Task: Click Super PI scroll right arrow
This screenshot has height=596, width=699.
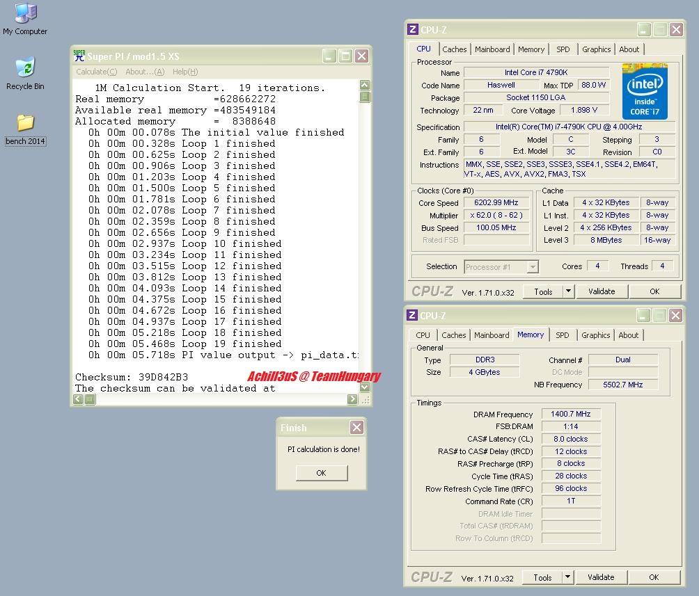Action: pos(352,399)
